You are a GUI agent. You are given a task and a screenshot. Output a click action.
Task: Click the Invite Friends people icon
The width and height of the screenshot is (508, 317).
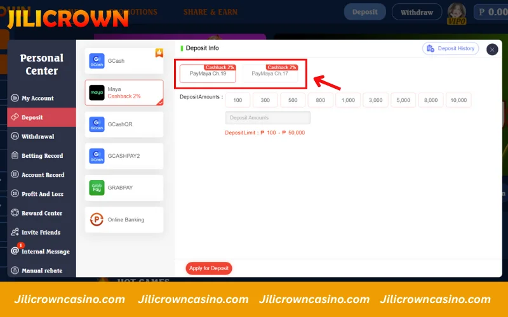15,231
